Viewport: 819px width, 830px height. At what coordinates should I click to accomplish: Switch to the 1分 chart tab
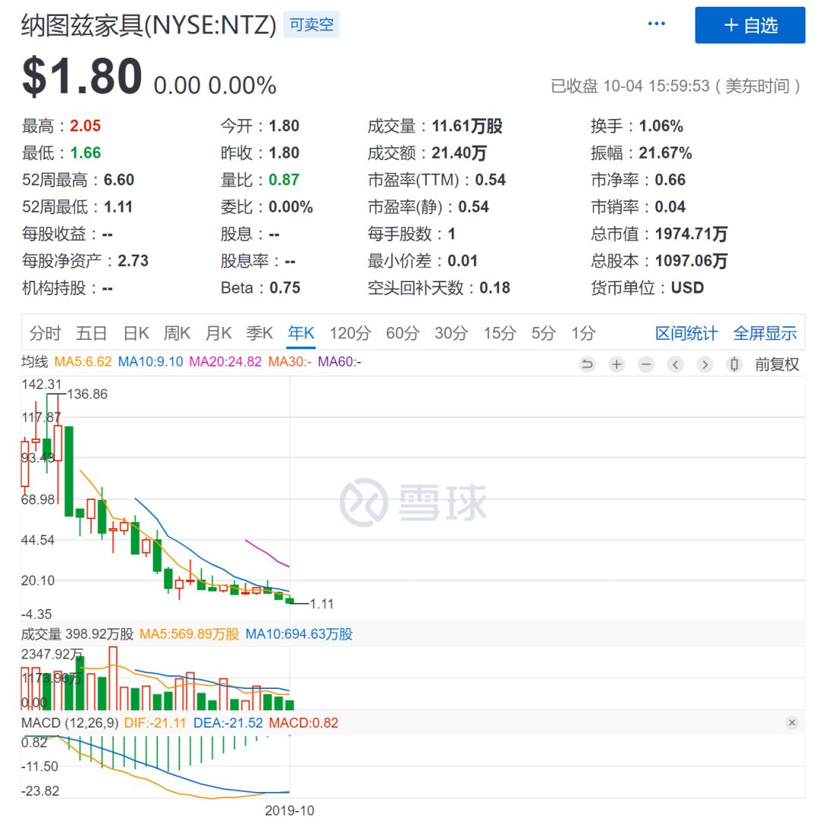pyautogui.click(x=583, y=333)
